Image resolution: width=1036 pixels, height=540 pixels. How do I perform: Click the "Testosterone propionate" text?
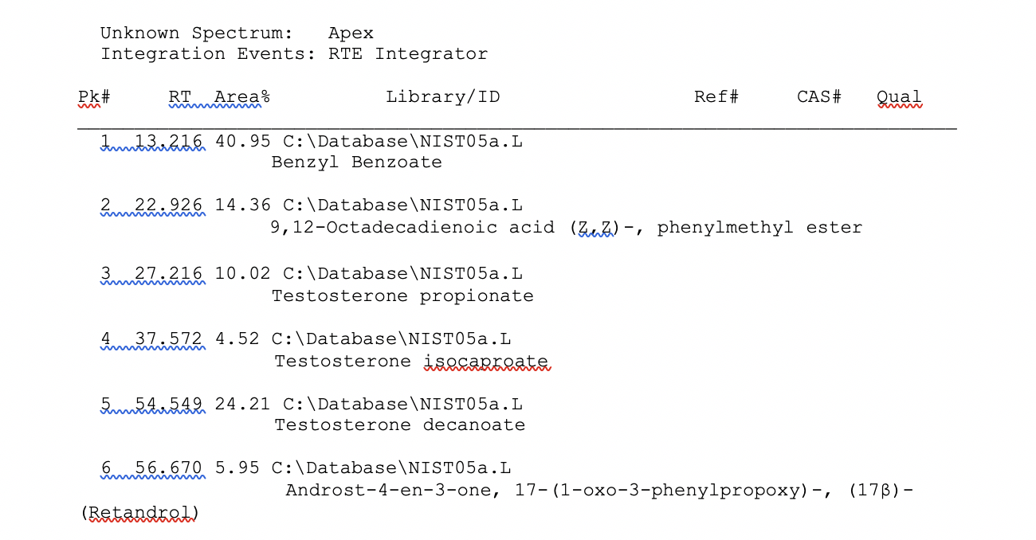(402, 296)
